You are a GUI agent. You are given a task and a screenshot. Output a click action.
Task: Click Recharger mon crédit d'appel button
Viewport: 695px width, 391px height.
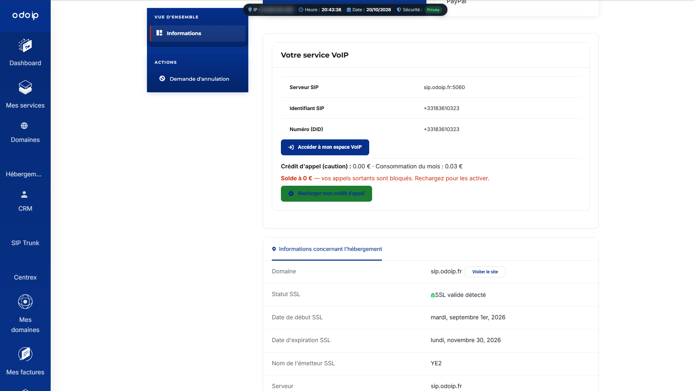pos(327,194)
